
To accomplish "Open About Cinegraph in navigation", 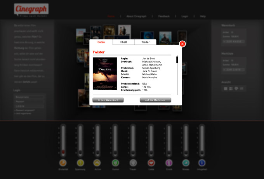I will pyautogui.click(x=136, y=16).
